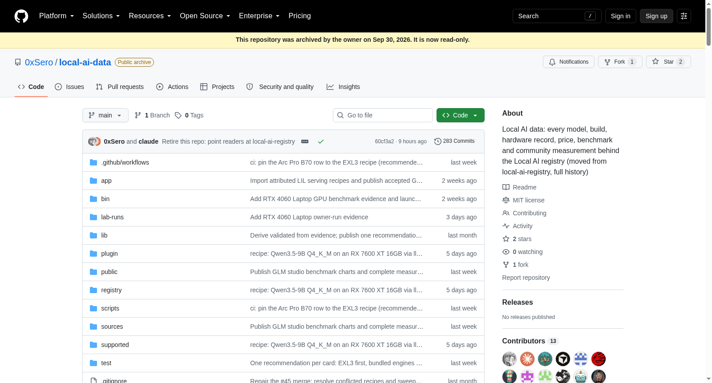Open the black triangle-logo contributor avatar
This screenshot has width=712, height=383.
coord(563,359)
